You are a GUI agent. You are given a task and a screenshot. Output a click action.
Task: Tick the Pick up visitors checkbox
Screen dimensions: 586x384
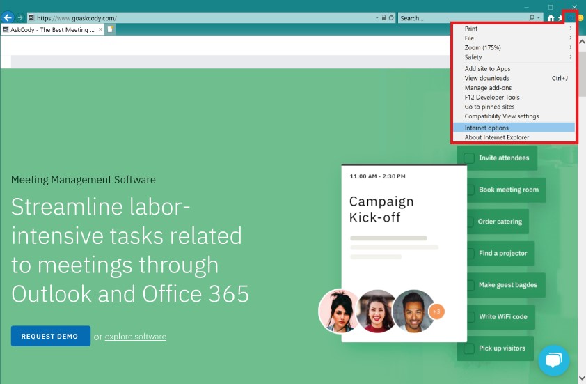(x=468, y=348)
